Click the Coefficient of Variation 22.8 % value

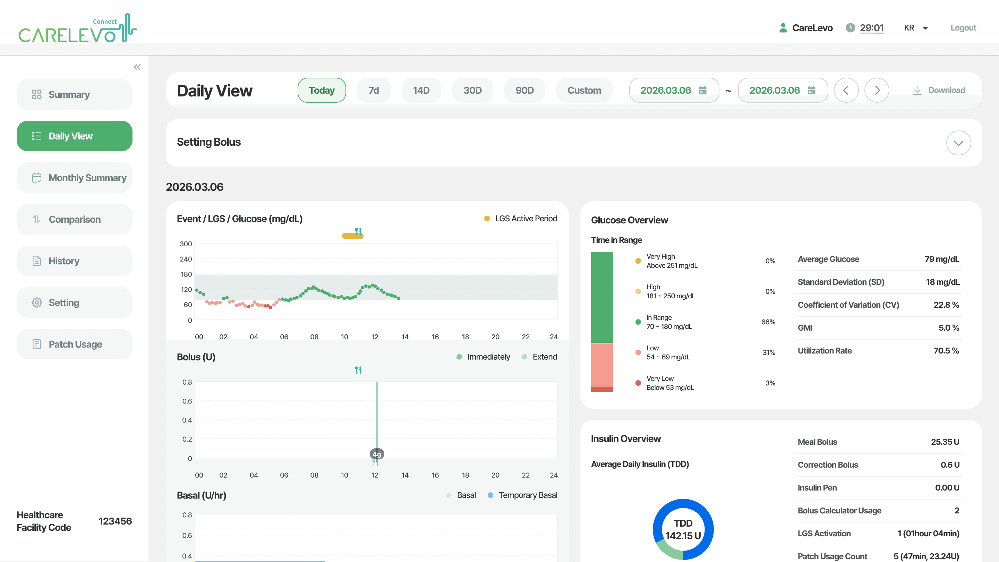946,305
